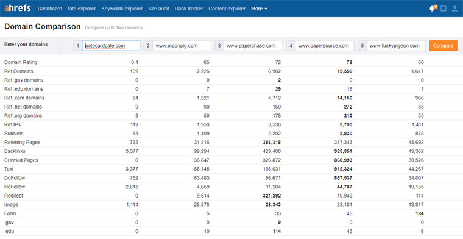Open Site explorer

82,9
